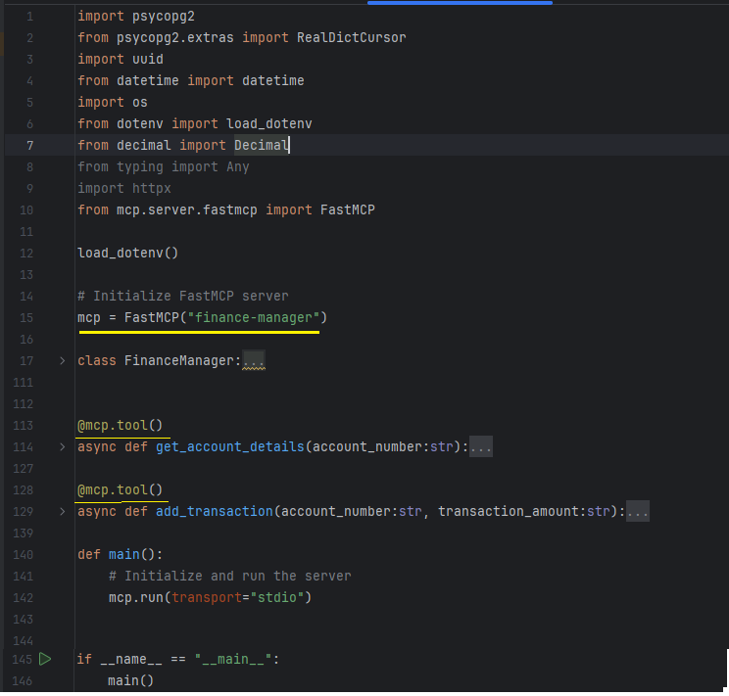The image size is (729, 696).
Task: Click the load_dotenv() call
Action: (127, 254)
